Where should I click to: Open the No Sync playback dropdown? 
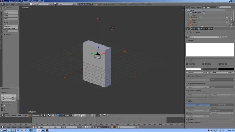pyautogui.click(x=101, y=127)
